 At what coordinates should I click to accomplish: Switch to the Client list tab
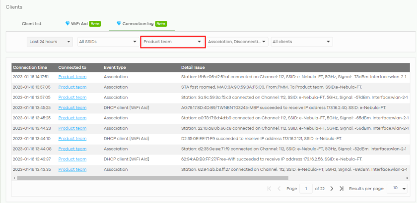(x=31, y=23)
